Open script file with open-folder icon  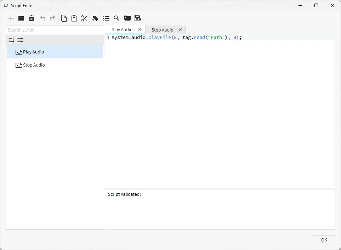pyautogui.click(x=127, y=18)
